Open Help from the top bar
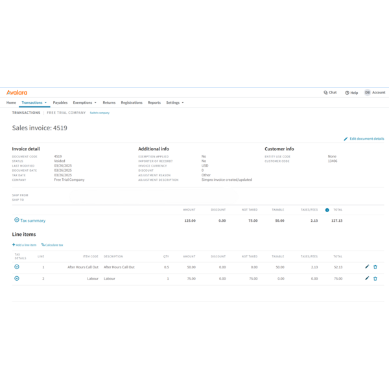 [x=351, y=93]
